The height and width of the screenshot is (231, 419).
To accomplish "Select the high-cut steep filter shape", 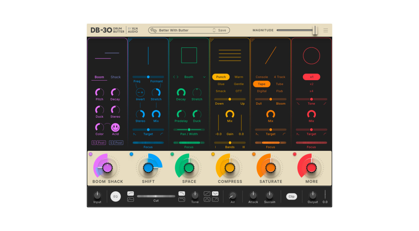I will click(182, 200).
